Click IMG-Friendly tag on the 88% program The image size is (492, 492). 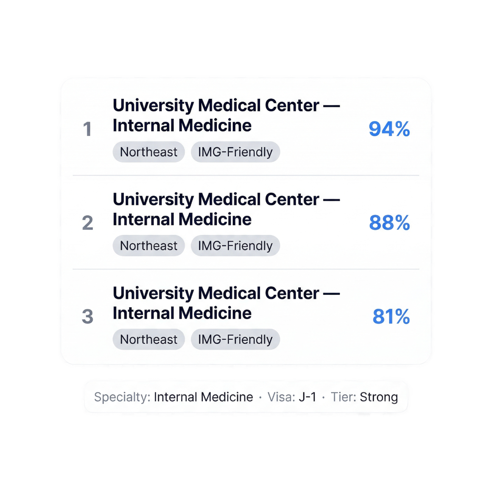(x=235, y=246)
